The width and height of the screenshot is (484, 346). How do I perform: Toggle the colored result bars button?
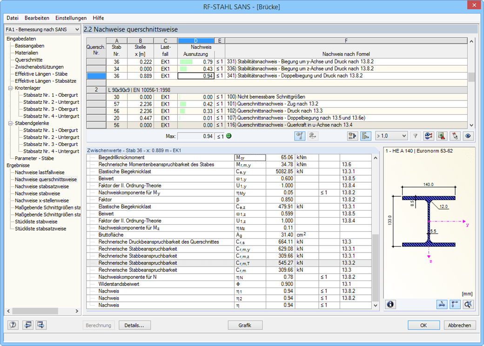(365, 136)
